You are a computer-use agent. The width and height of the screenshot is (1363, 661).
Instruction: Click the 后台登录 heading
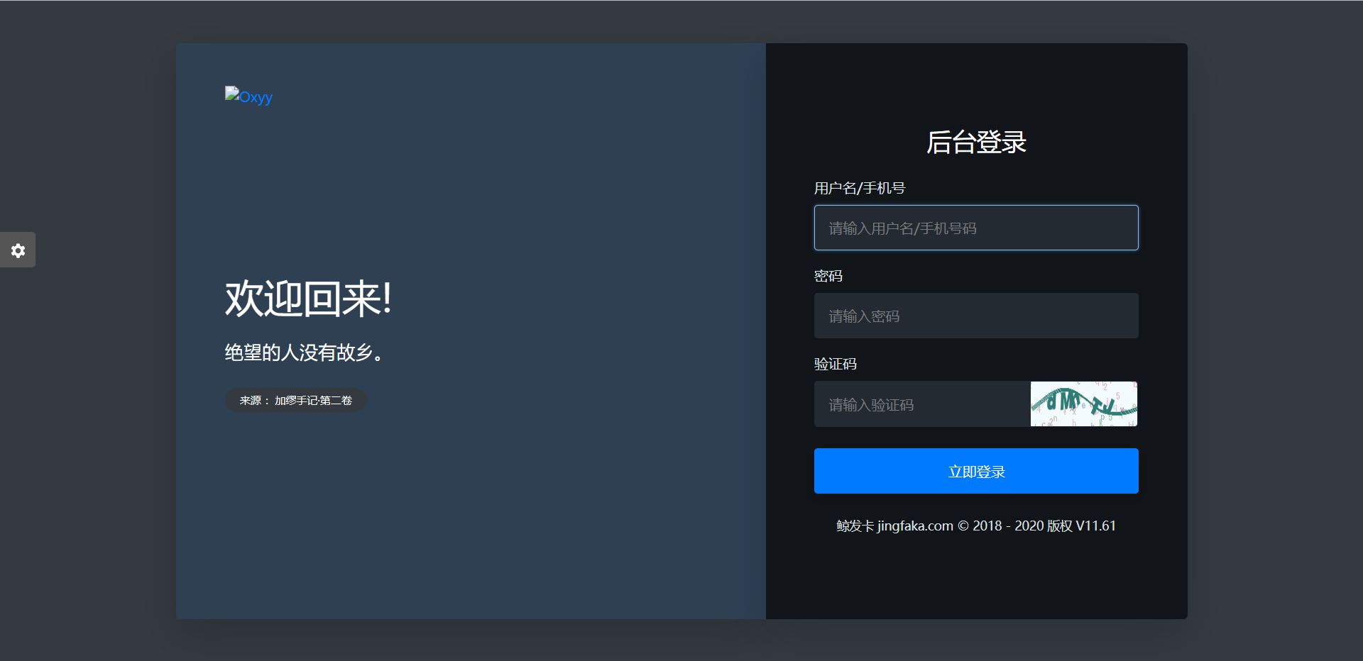pos(976,142)
